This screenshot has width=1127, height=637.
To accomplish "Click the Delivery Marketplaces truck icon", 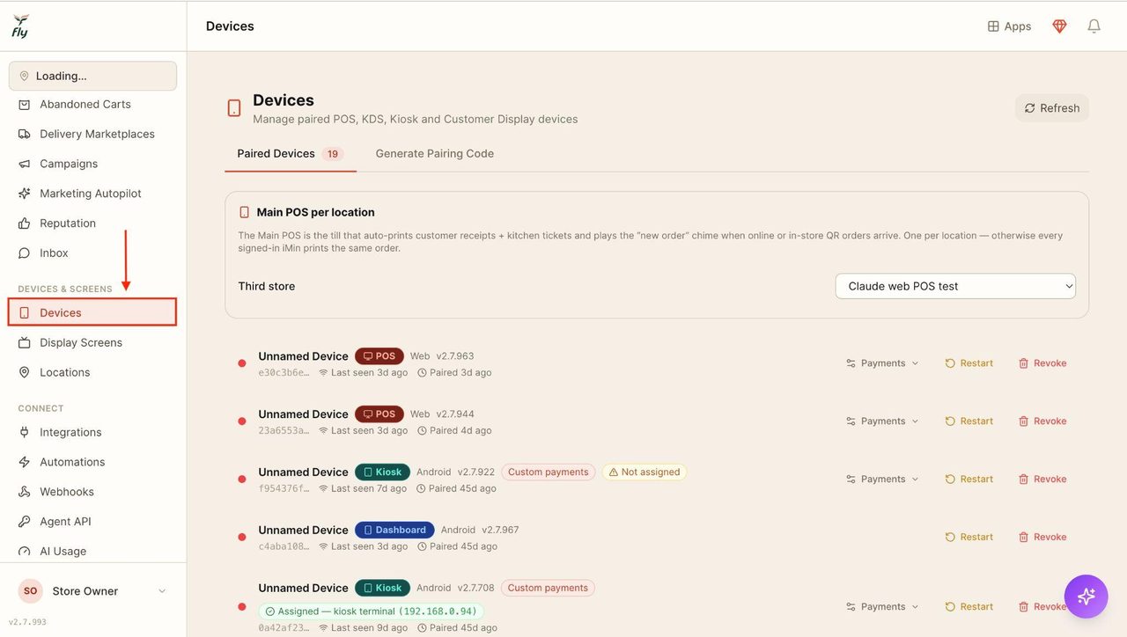I will tap(25, 134).
